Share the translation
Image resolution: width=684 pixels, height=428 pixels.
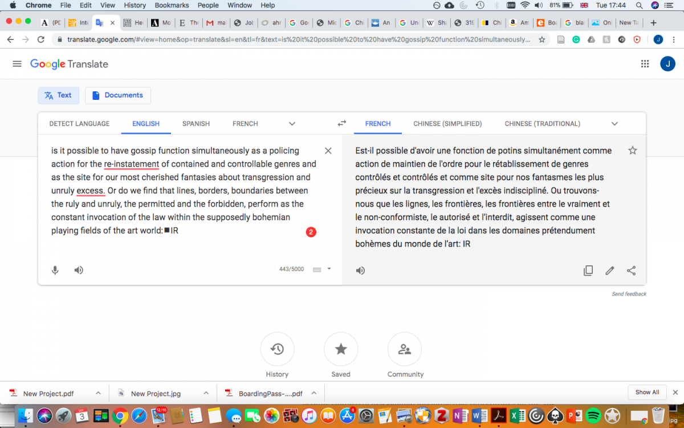[631, 270]
